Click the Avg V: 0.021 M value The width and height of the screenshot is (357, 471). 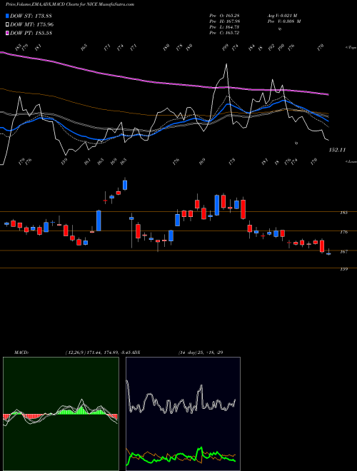click(x=283, y=16)
